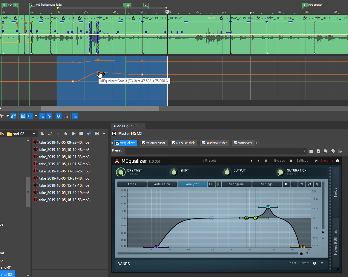The image size is (348, 277).
Task: Expand BANDS section arrows
Action: point(322,263)
